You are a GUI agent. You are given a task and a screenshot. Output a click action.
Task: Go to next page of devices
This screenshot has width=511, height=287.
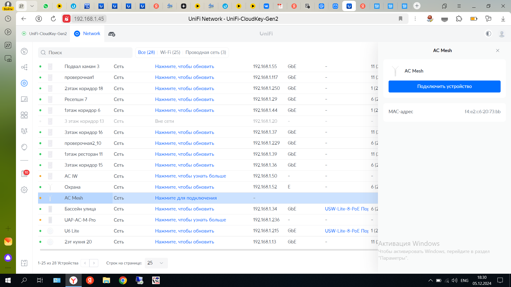click(x=94, y=263)
